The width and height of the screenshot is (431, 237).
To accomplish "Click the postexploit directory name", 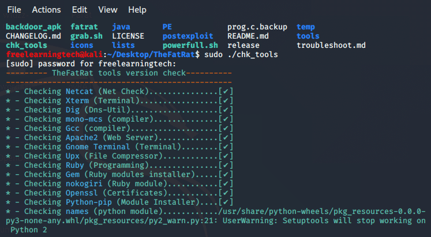I will pos(188,36).
